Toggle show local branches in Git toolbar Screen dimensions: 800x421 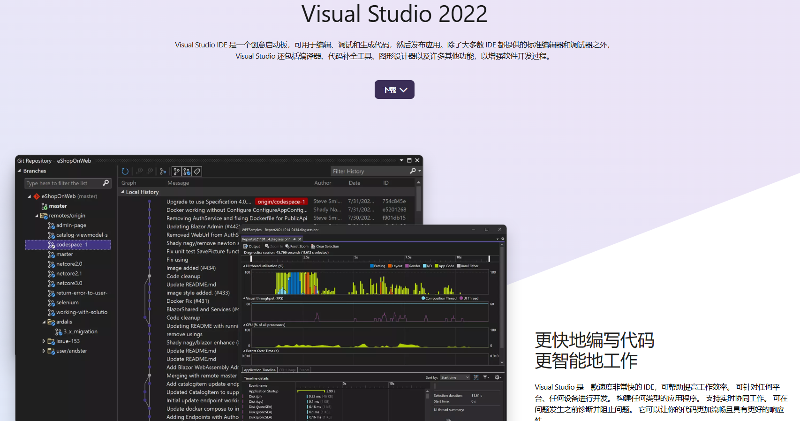pos(176,172)
